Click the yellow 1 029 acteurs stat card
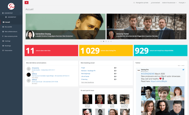Screen dimensions: 189x115 pos(106,51)
